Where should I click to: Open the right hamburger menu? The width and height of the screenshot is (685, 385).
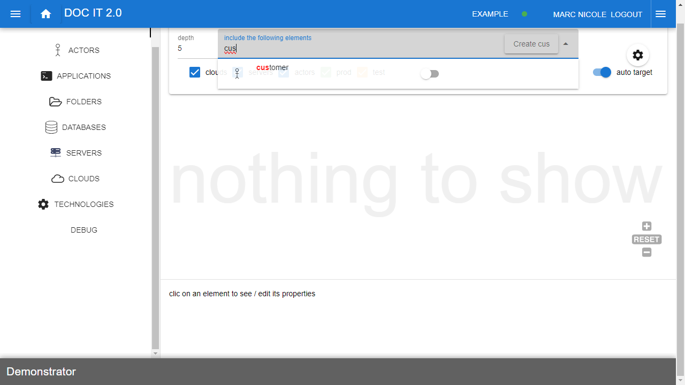(x=660, y=14)
